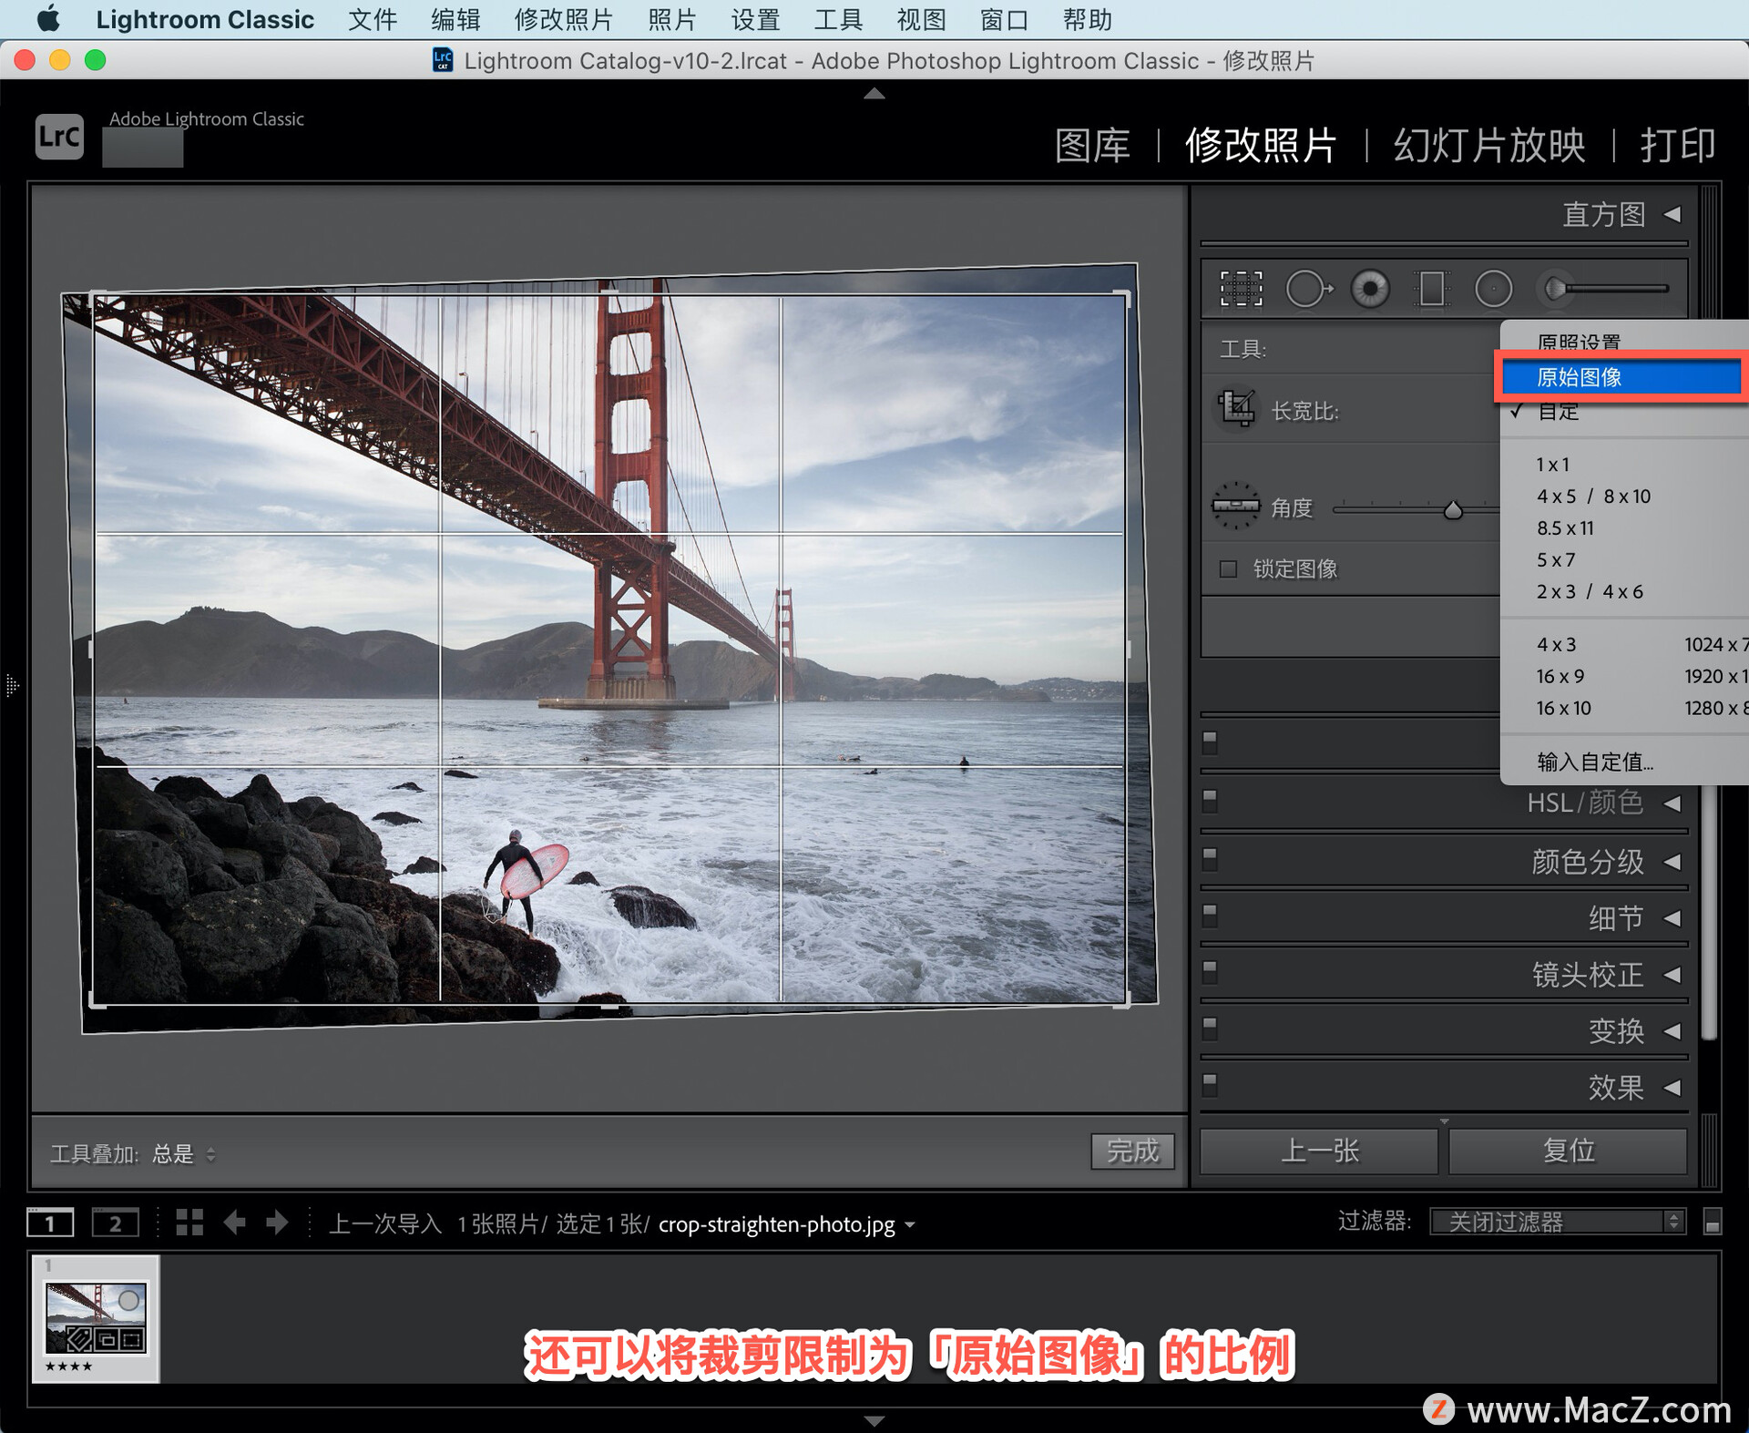Open the 帮助 menu
The width and height of the screenshot is (1749, 1433).
1087,19
